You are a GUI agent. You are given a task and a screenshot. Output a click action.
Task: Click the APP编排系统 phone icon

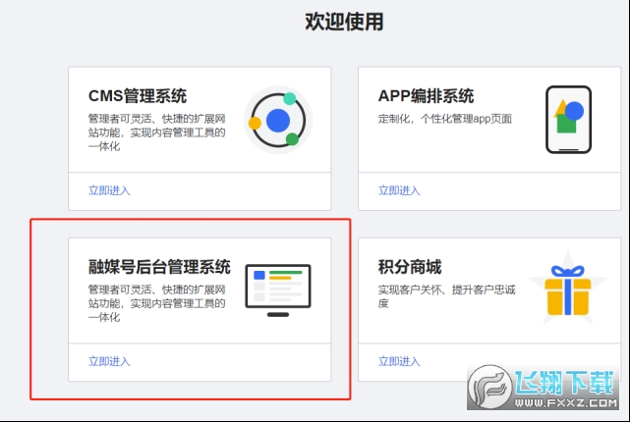tap(568, 120)
